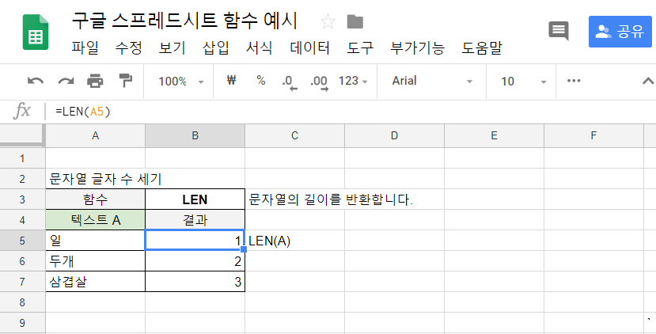Click the Google Sheets home logo
This screenshot has width=656, height=334.
(36, 32)
